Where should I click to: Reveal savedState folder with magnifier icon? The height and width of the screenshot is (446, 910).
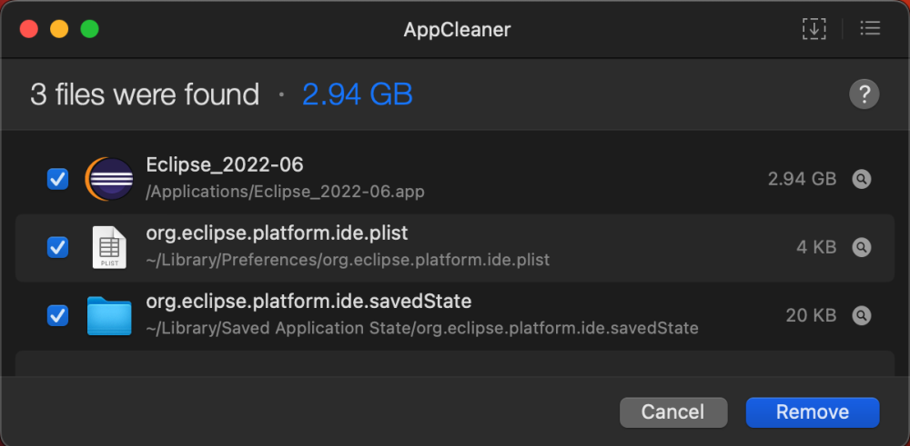pos(861,315)
